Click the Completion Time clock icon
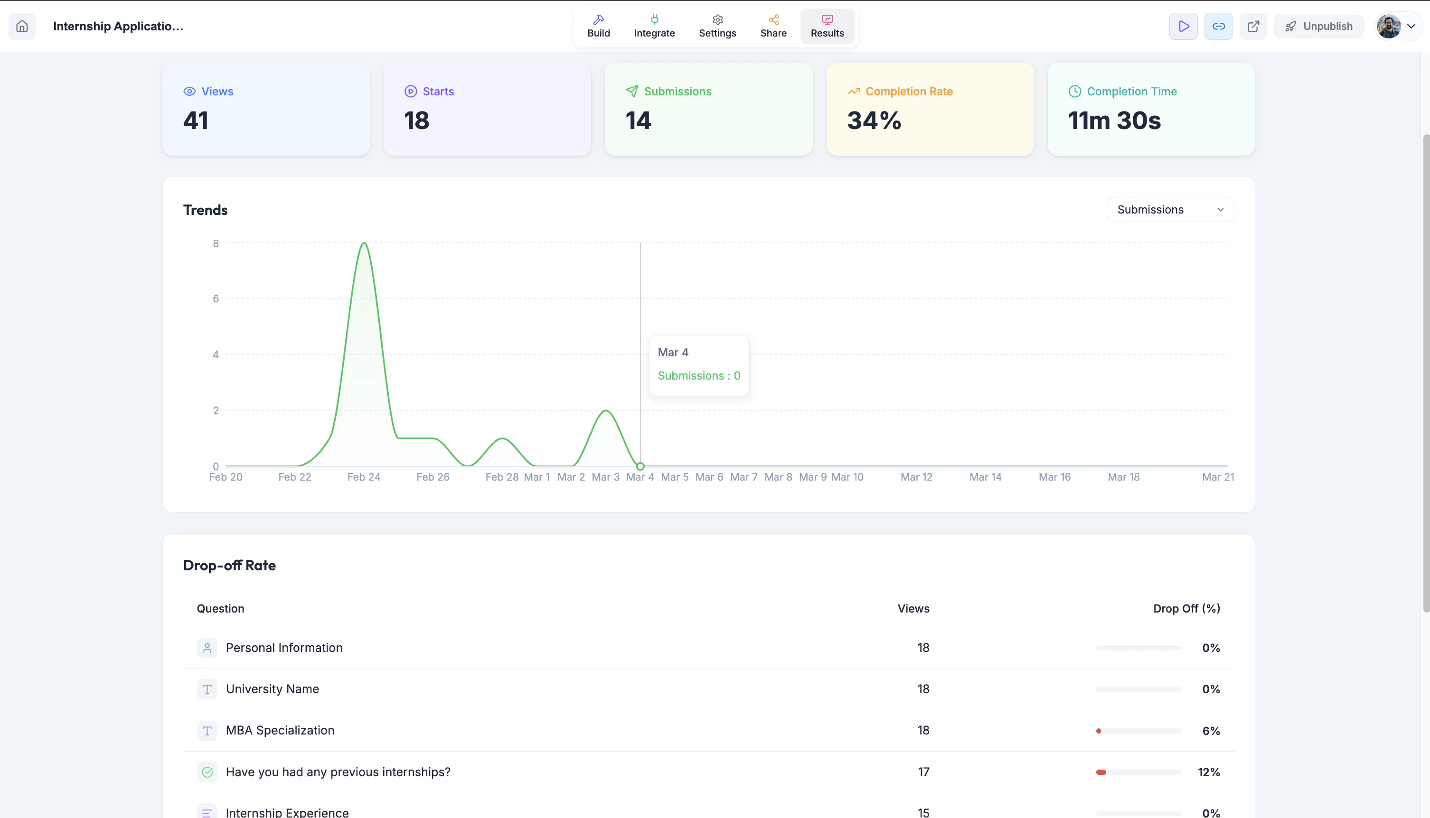 pos(1074,92)
